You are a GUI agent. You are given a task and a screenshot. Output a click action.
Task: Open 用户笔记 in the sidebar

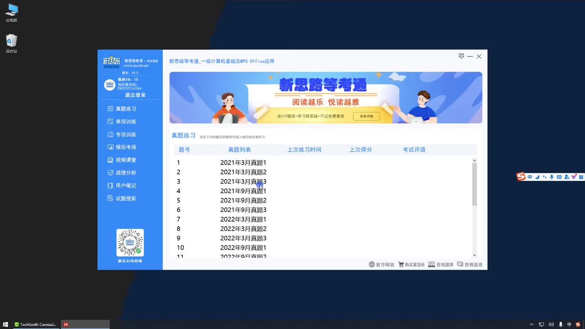[122, 186]
